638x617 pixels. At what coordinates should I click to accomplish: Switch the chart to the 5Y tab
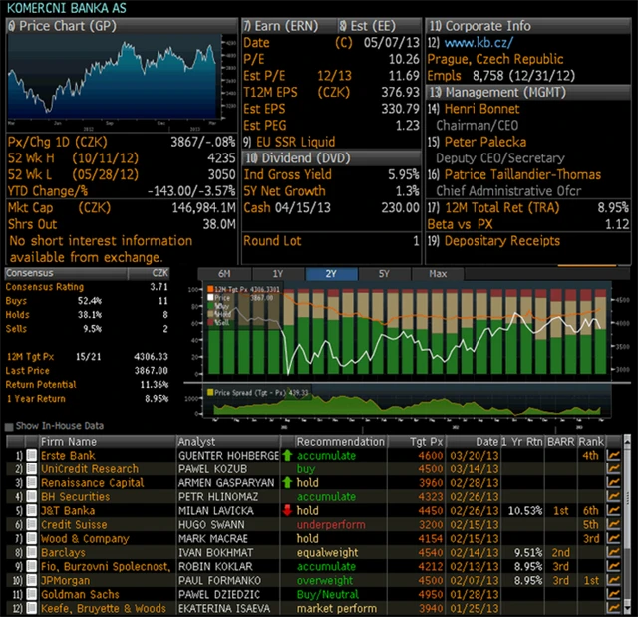[384, 274]
